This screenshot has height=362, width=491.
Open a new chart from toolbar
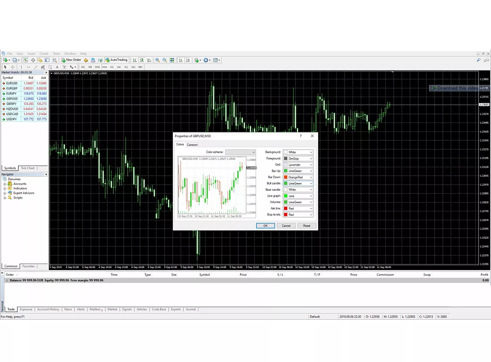pos(6,60)
